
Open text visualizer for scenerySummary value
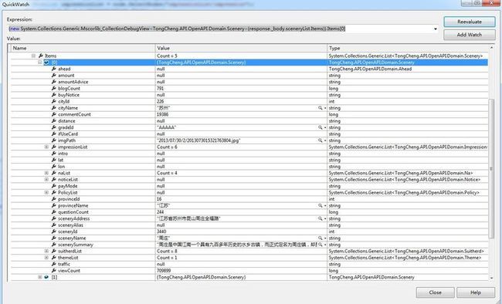click(320, 245)
